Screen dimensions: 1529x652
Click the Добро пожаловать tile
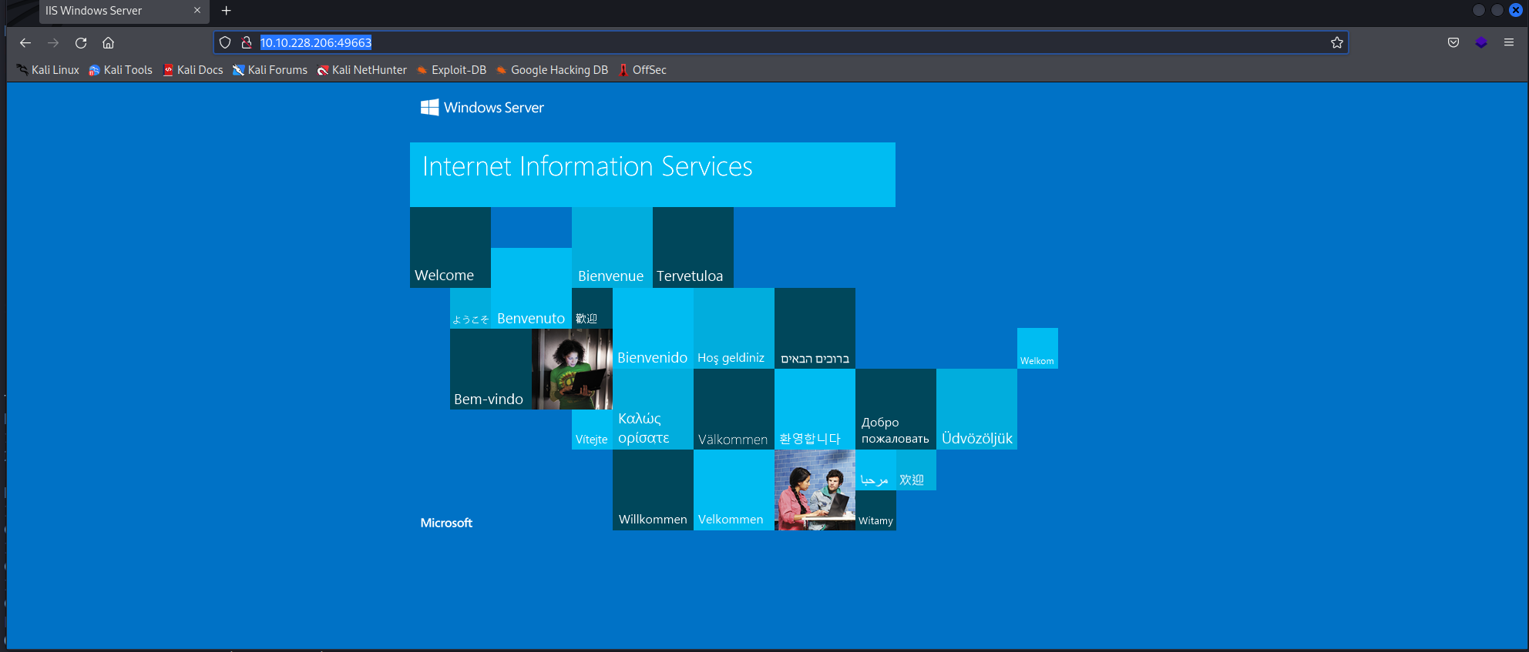tap(896, 410)
